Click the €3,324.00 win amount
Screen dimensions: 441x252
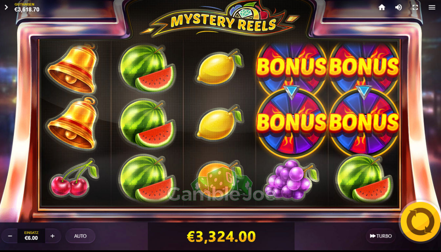(x=221, y=237)
